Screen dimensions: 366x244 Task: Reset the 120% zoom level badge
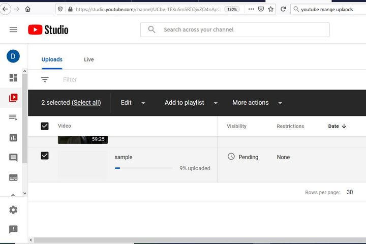pyautogui.click(x=232, y=9)
